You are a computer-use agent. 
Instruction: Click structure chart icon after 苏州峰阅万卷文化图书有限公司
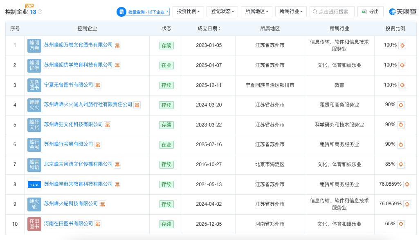[x=117, y=45]
